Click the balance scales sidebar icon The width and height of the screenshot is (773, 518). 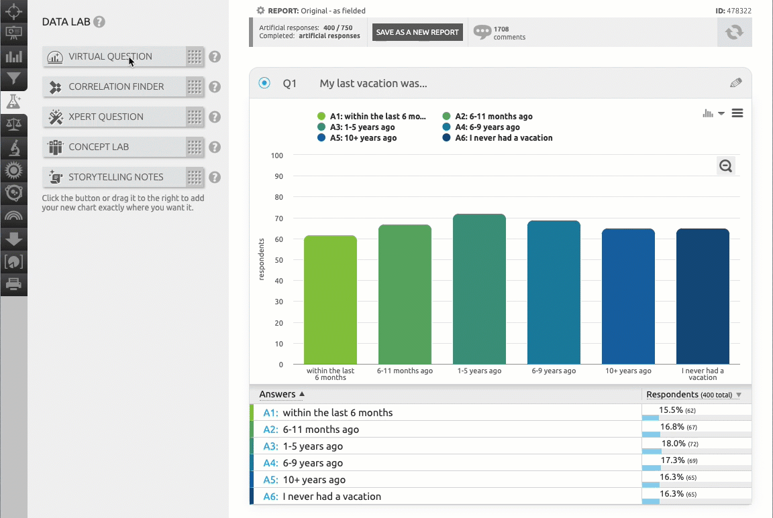pos(13,125)
